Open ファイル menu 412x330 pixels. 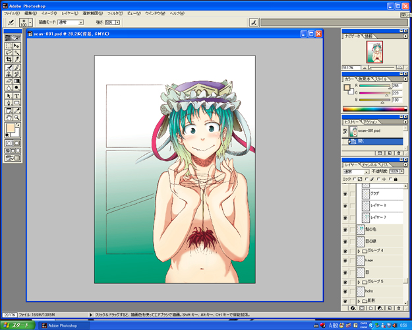[x=12, y=13]
